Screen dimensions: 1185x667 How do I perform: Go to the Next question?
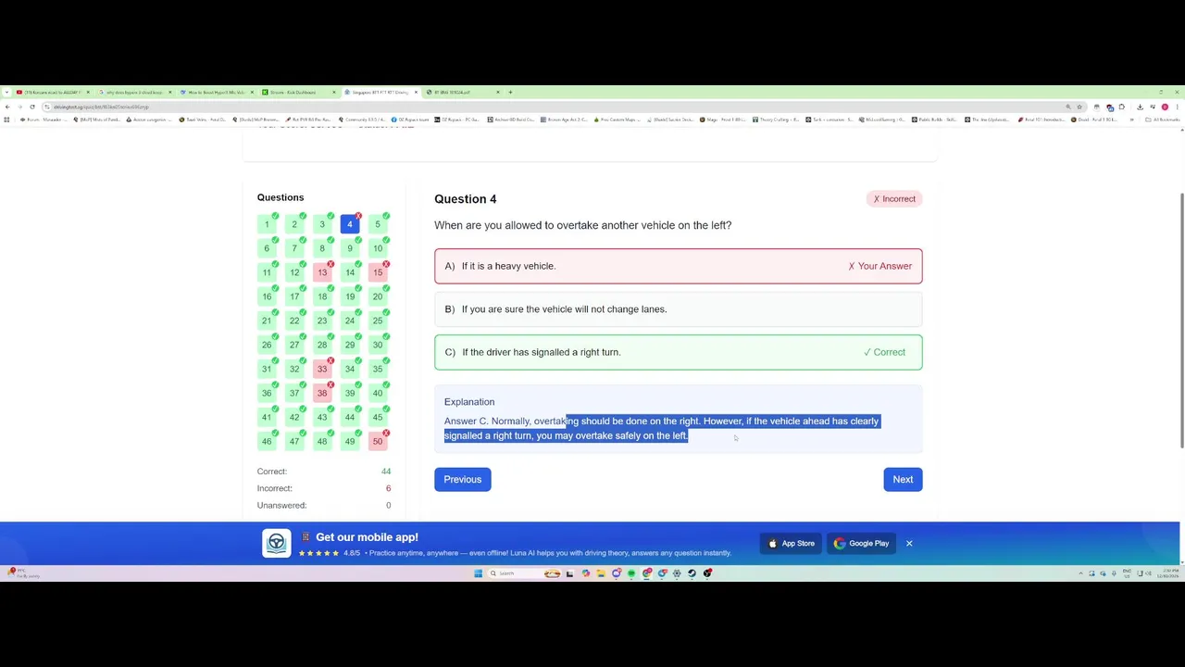(x=903, y=479)
